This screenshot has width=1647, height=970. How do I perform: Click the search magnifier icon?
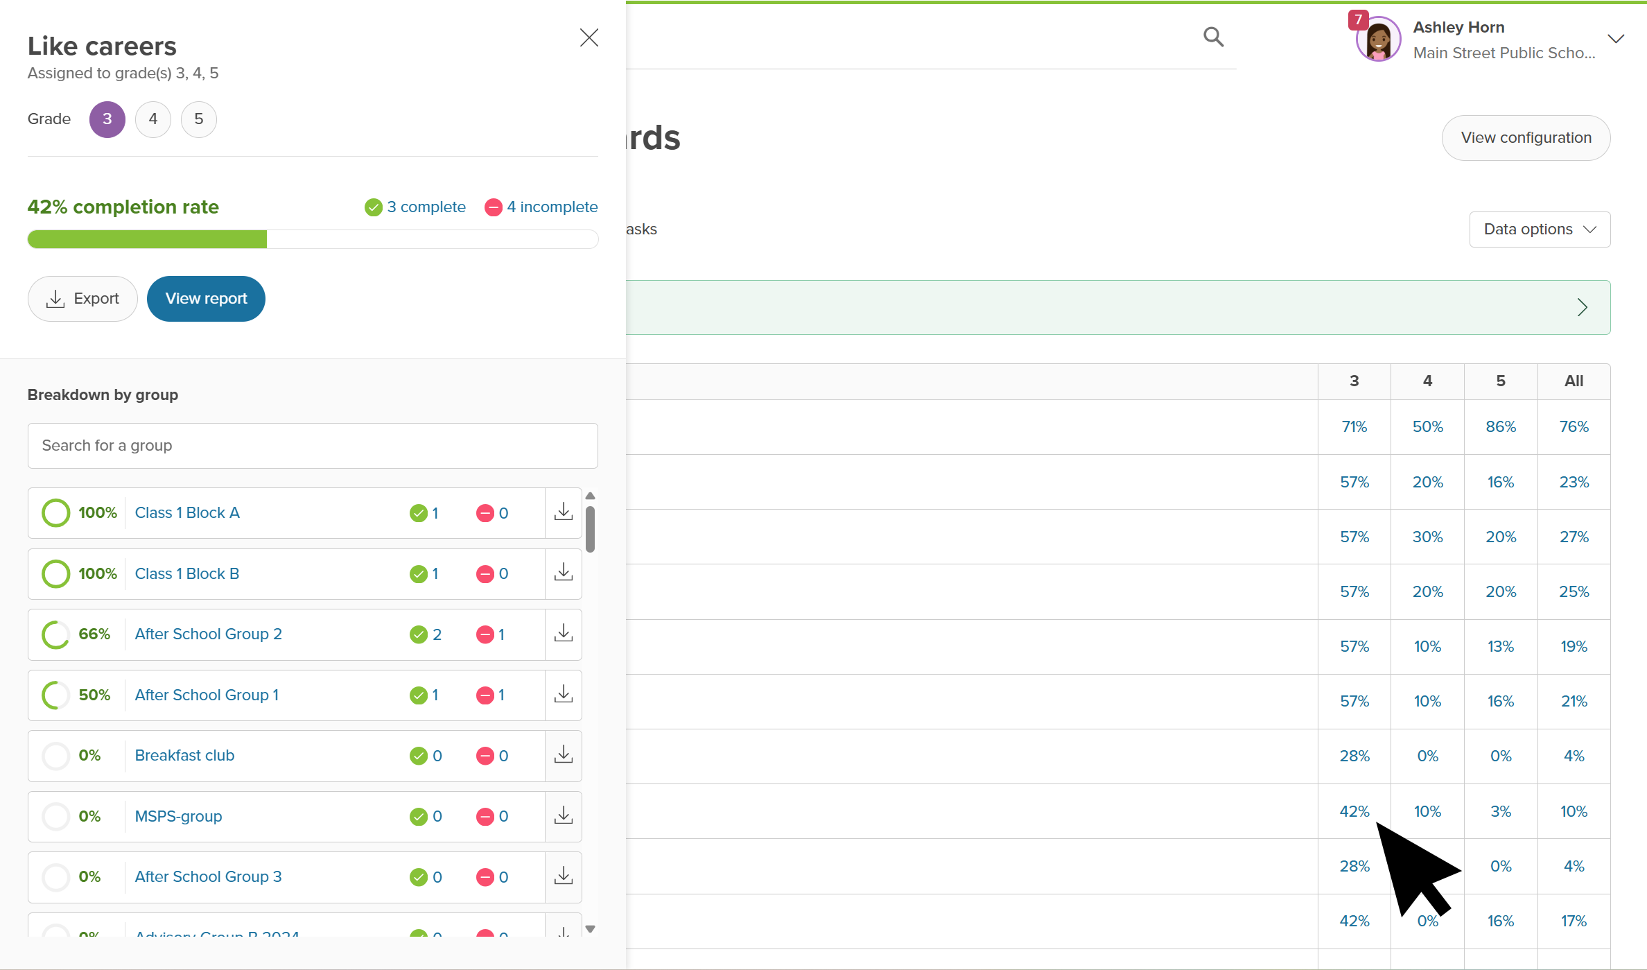pyautogui.click(x=1213, y=37)
